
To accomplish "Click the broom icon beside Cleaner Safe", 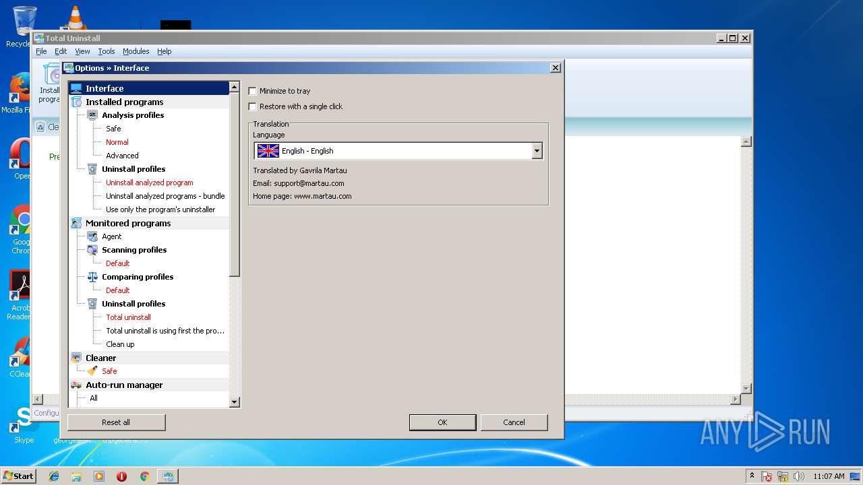I will point(92,371).
